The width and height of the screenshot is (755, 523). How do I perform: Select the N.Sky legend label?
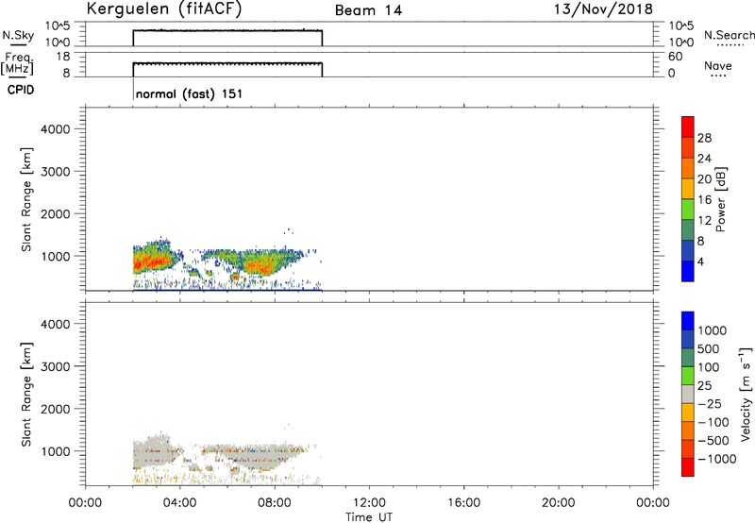pos(18,36)
